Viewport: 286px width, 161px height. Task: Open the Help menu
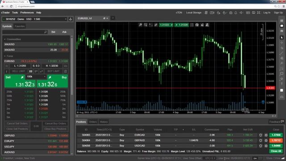(39, 13)
